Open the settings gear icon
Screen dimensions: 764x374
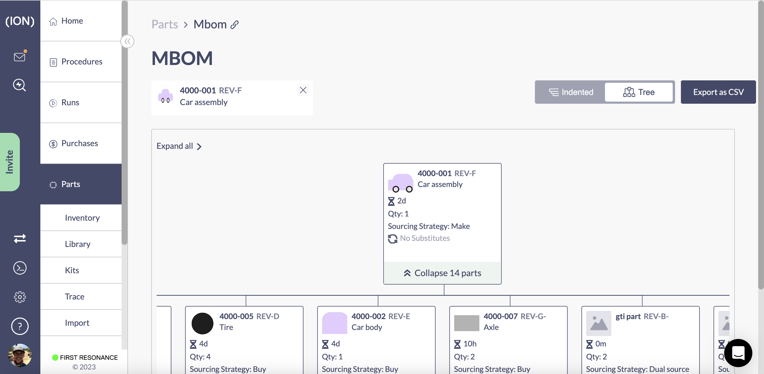click(x=20, y=297)
